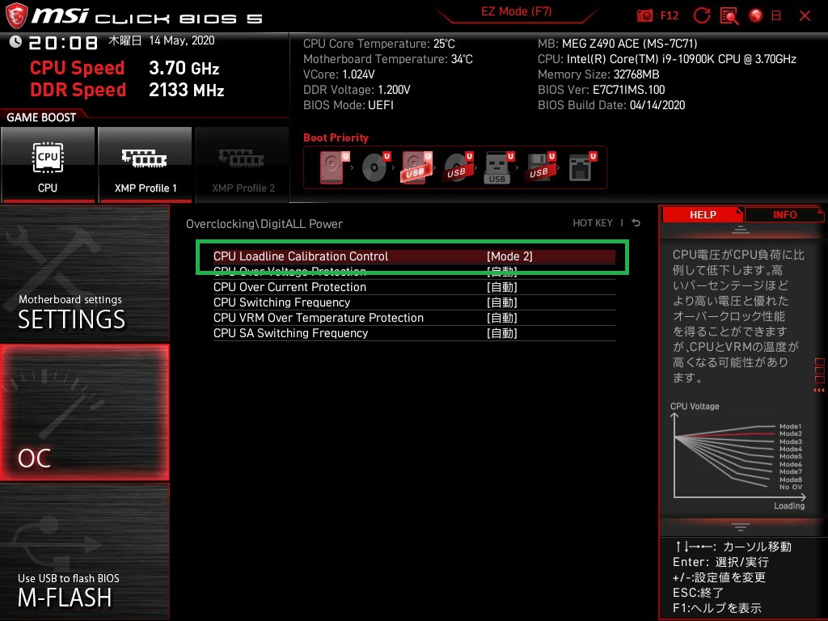Open the language globe icon
828x621 pixels.
click(756, 15)
